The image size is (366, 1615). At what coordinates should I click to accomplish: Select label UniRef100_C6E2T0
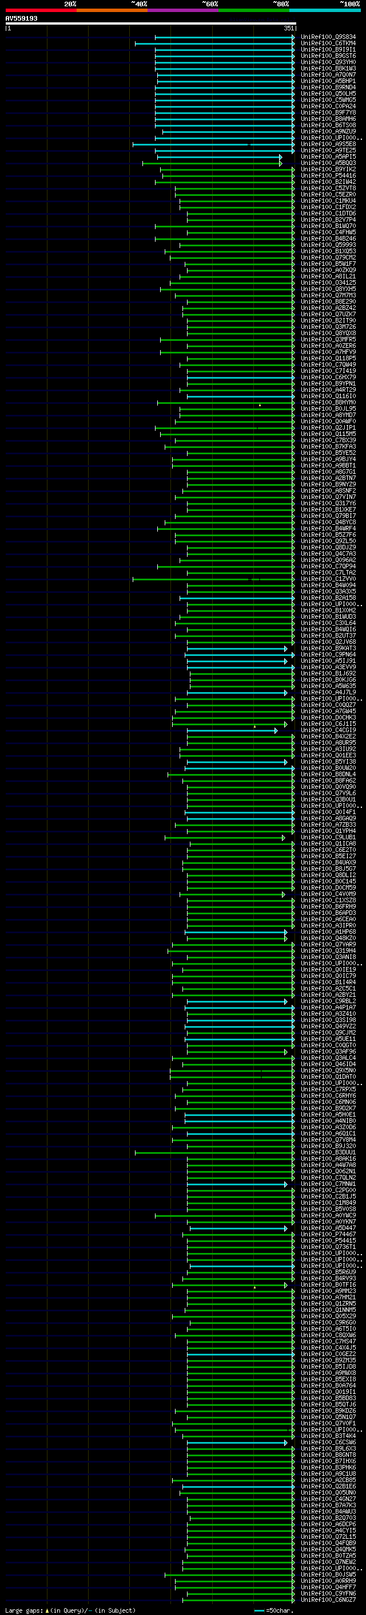pyautogui.click(x=328, y=850)
